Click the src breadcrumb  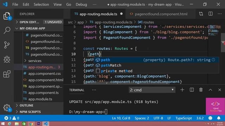[70, 22]
